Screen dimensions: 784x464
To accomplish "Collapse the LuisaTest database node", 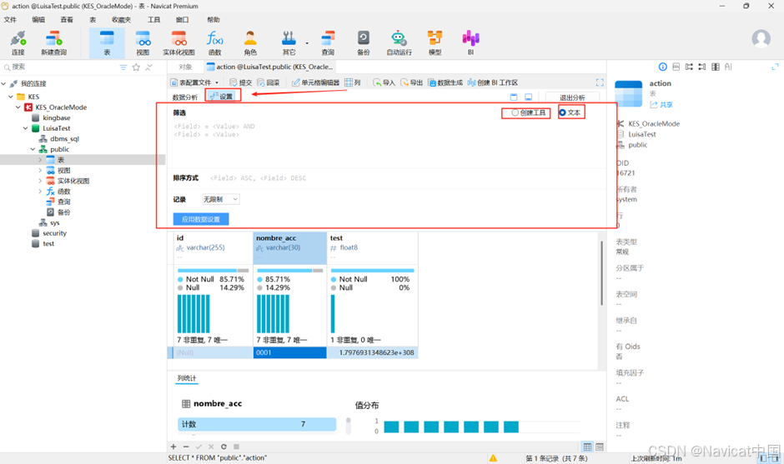I will pos(26,128).
